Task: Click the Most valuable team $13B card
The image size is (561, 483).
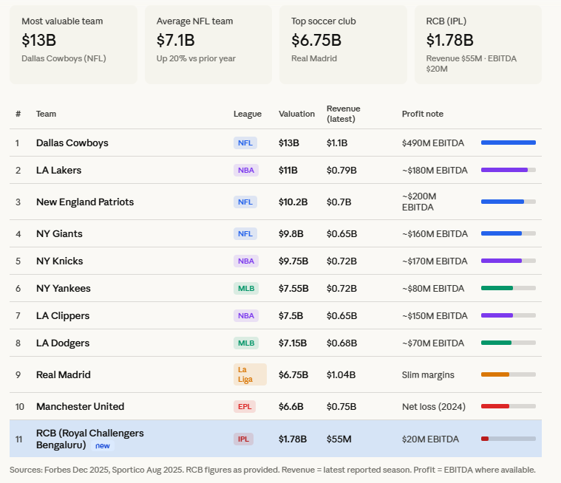Action: coord(73,45)
